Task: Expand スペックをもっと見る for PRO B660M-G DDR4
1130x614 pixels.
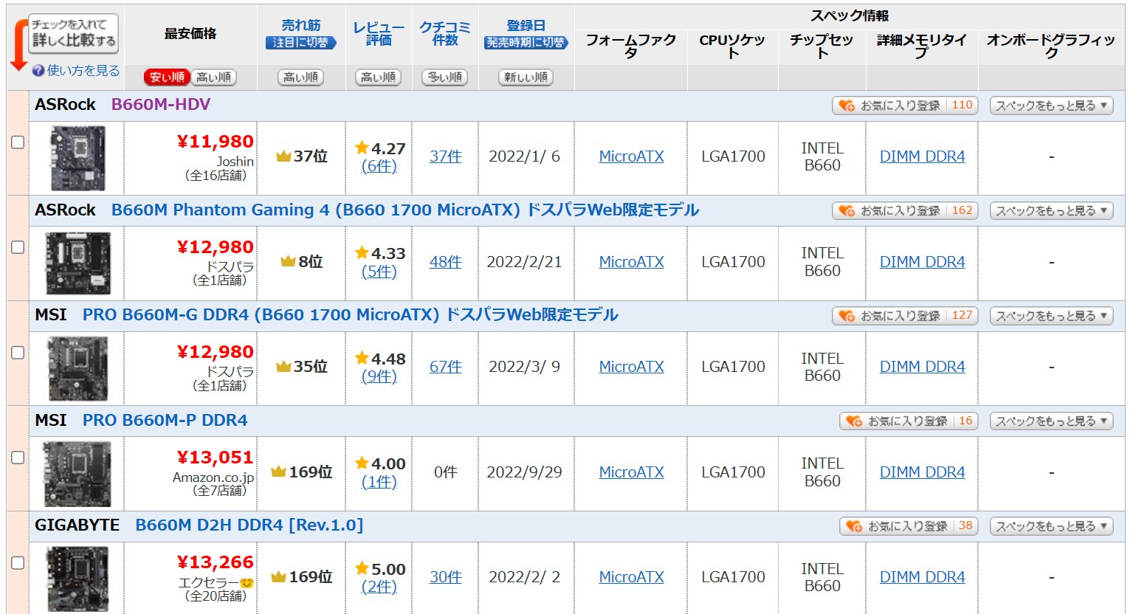Action: [x=1051, y=316]
